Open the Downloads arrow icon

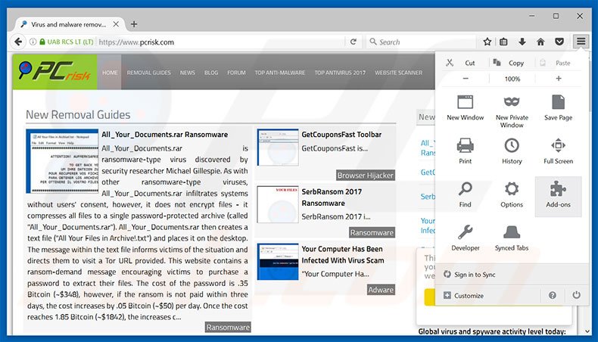click(x=522, y=42)
